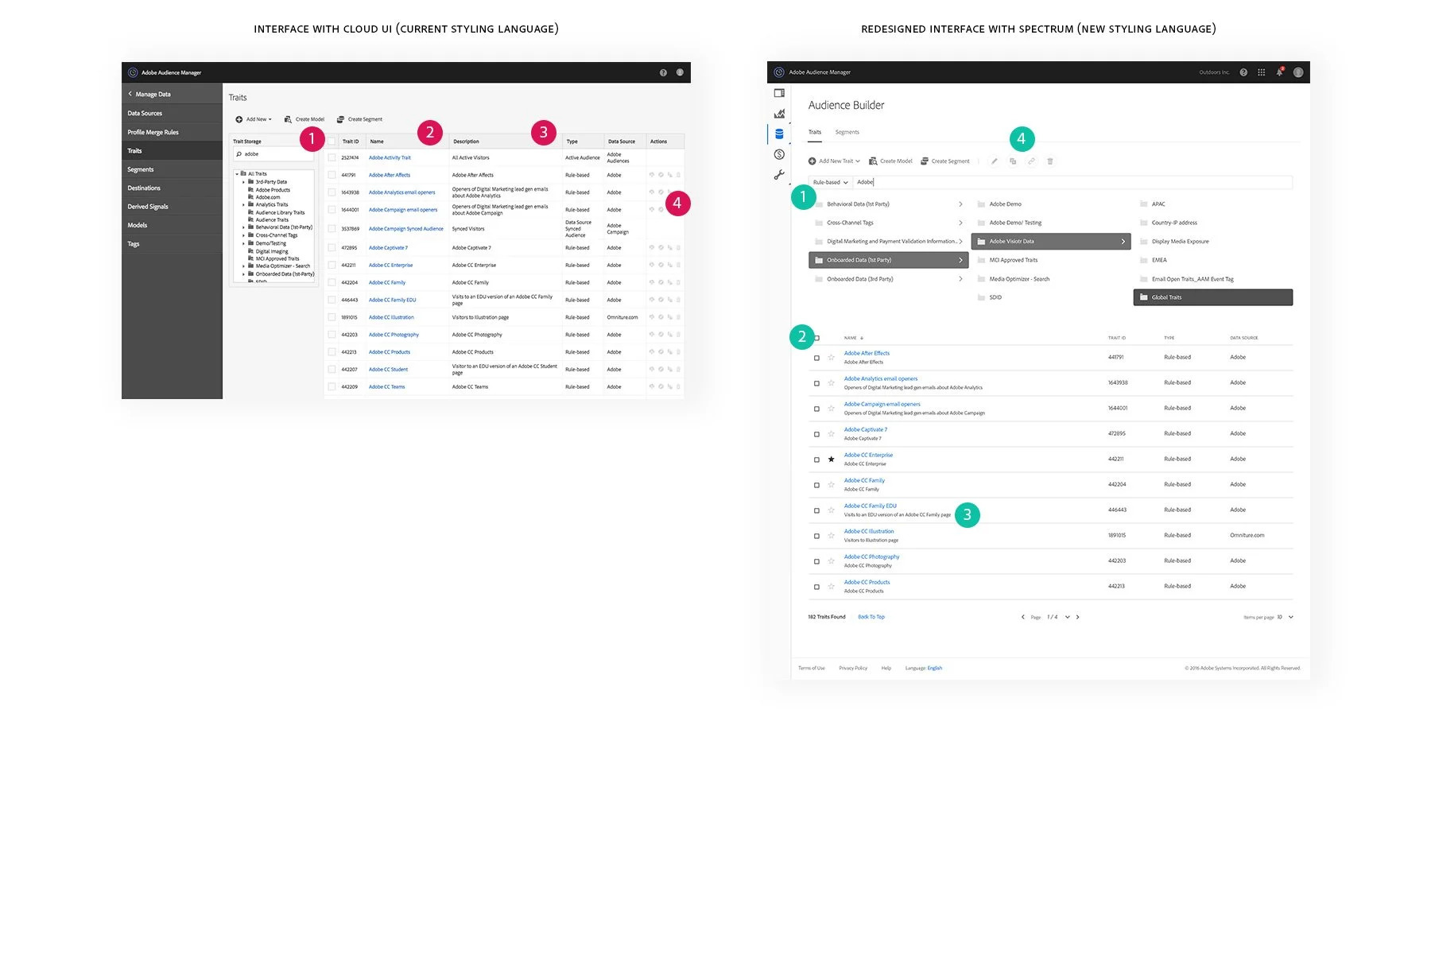This screenshot has width=1431, height=954.
Task: Select the Adobe Visiotr Data folder
Action: pos(1051,242)
